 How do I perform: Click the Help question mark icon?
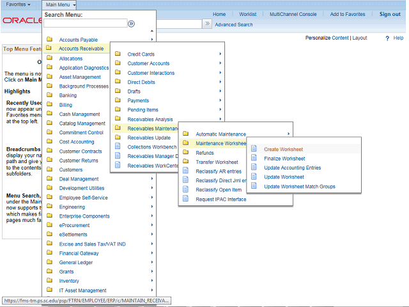[x=387, y=38]
